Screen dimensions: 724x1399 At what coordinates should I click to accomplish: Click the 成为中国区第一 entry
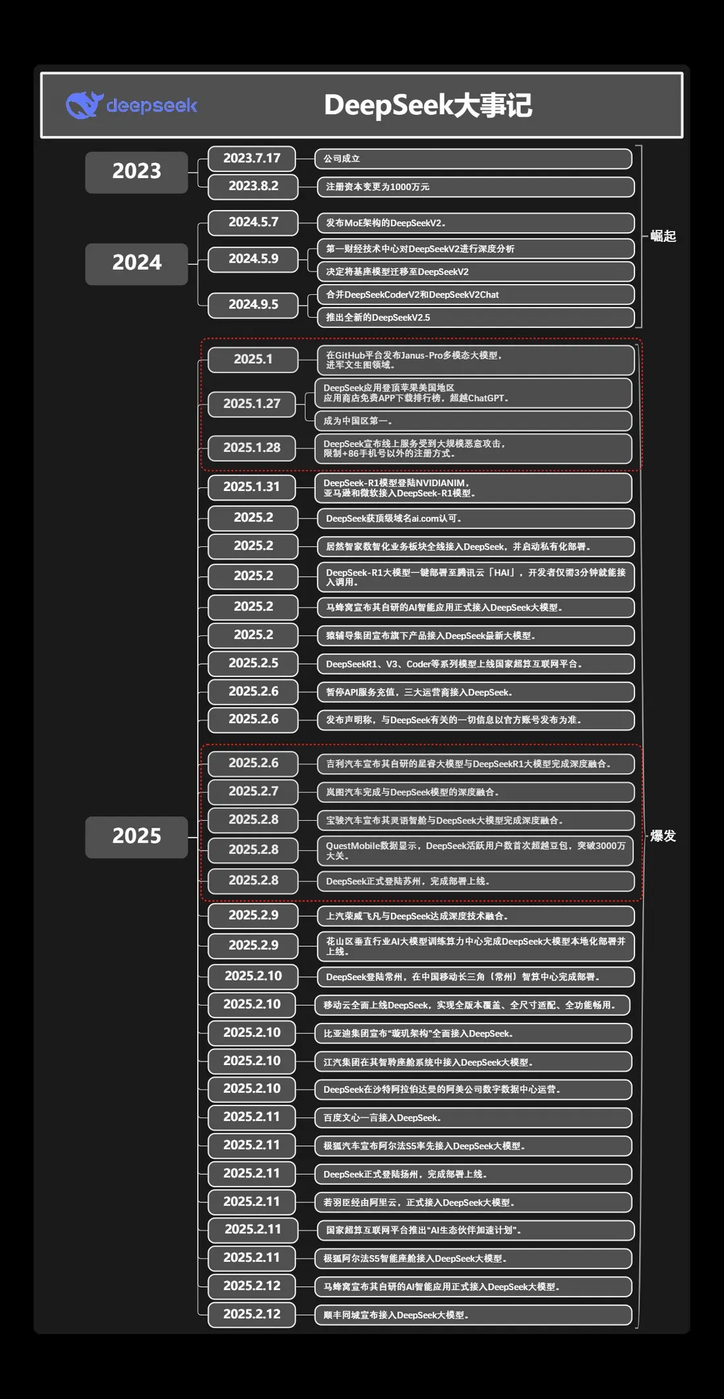tap(473, 421)
